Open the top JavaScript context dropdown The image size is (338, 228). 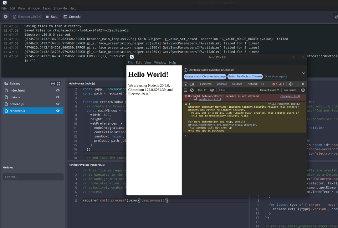(x=202, y=90)
